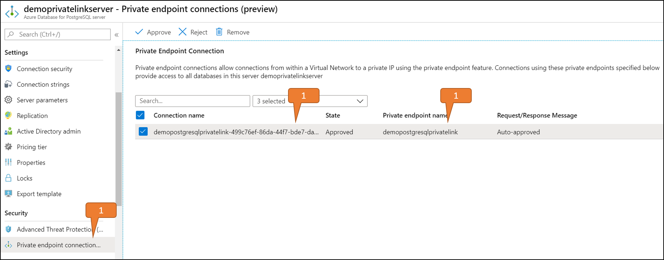Viewport: 664px width, 260px height.
Task: Open Active Directory admin page
Action: [49, 131]
